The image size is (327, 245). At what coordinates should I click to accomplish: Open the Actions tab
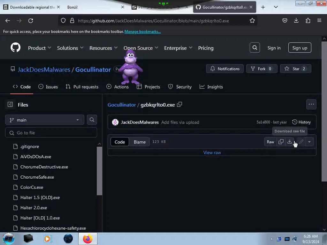coord(118,87)
